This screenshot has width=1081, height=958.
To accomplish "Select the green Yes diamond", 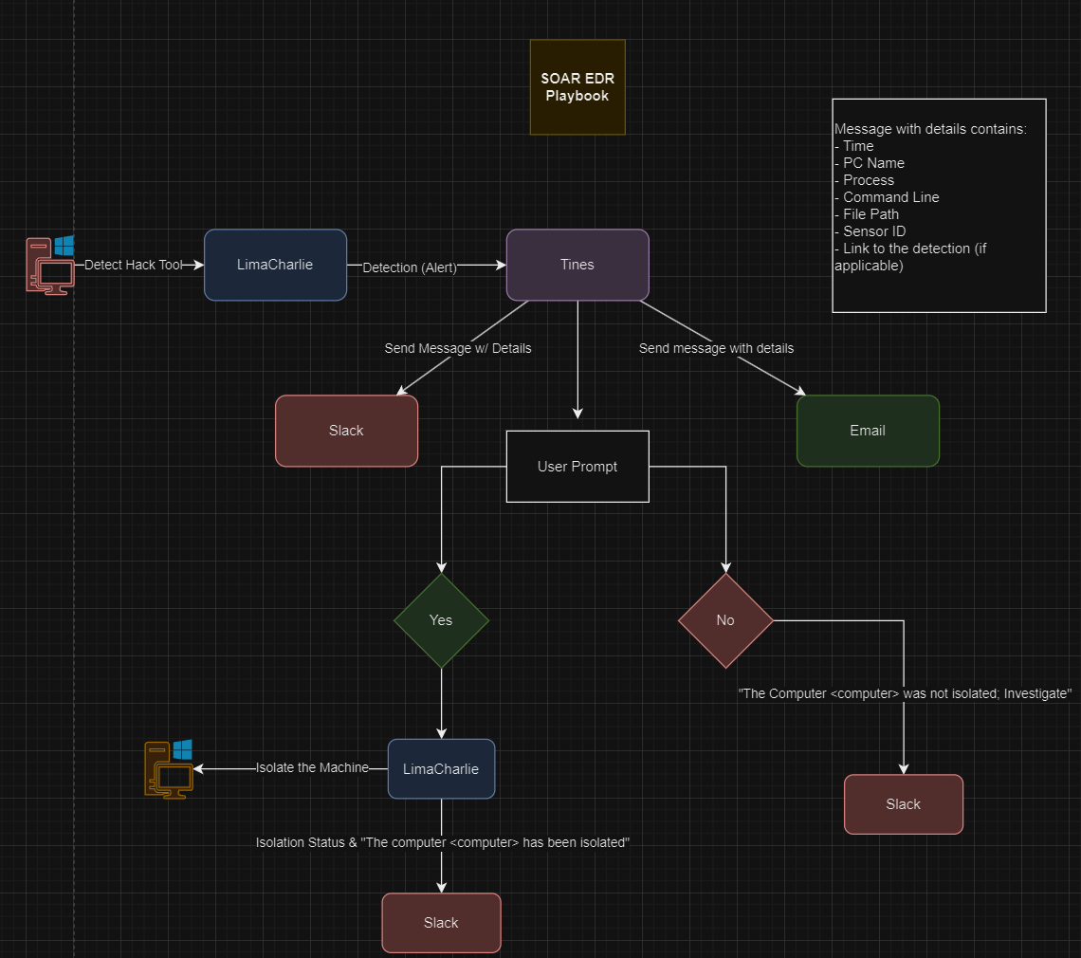I will click(441, 620).
